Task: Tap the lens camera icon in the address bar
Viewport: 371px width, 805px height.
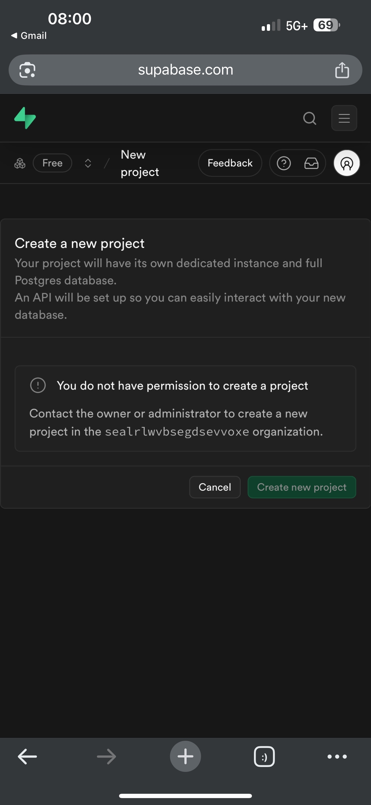Action: coord(28,70)
